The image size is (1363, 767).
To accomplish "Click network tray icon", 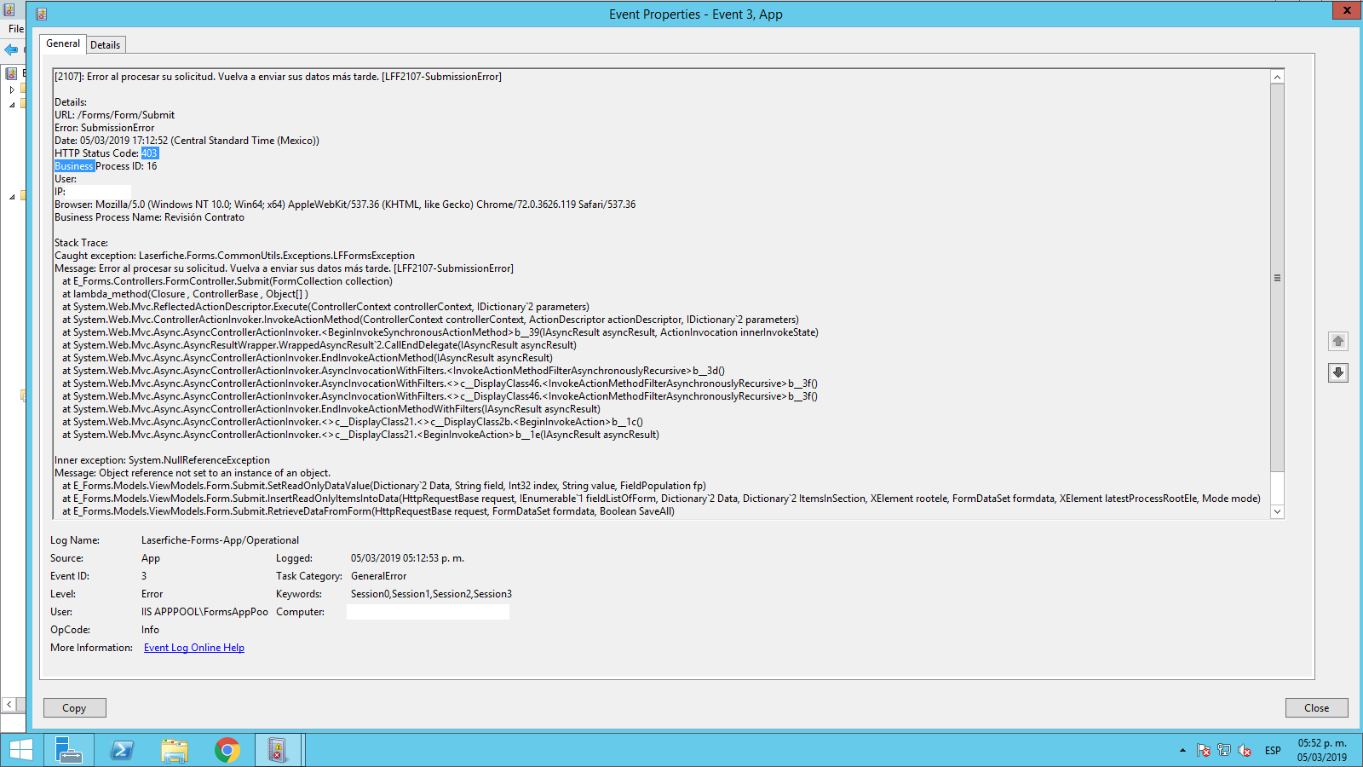I will (1224, 751).
